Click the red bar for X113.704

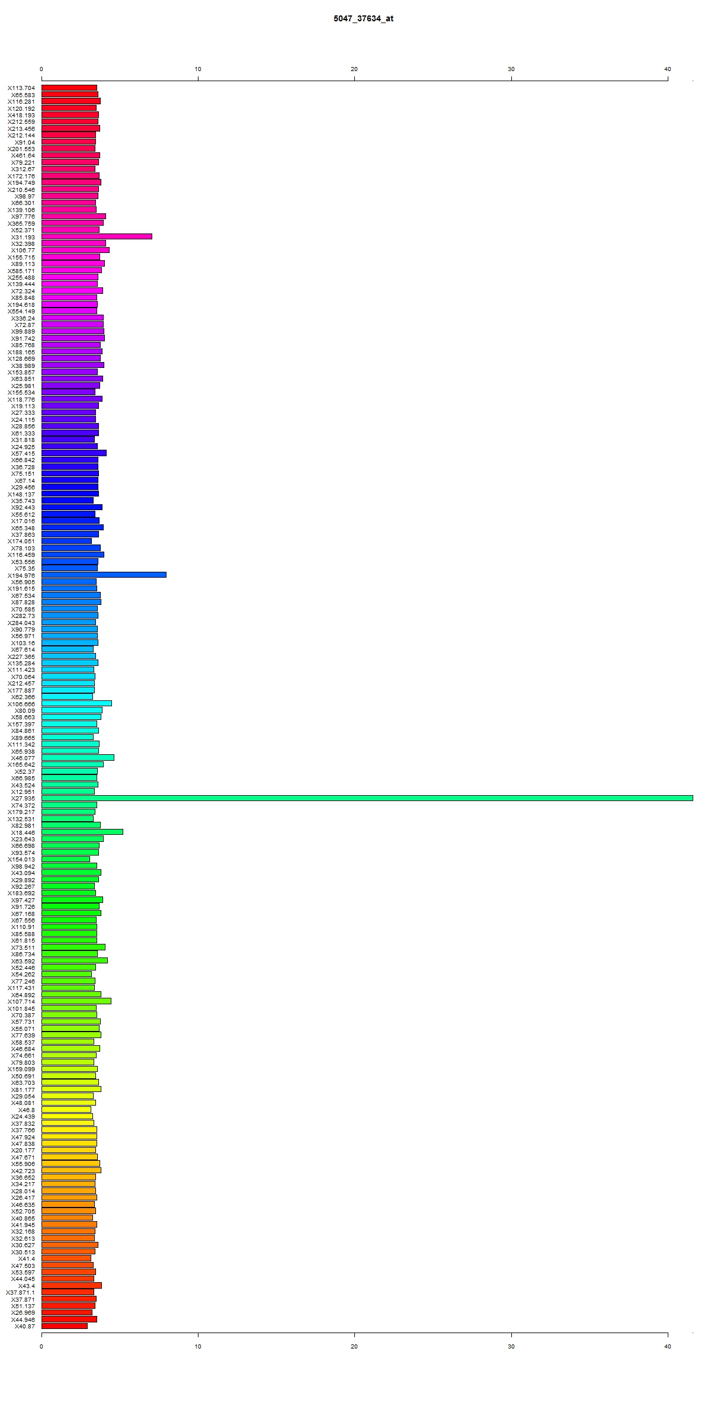pyautogui.click(x=69, y=87)
